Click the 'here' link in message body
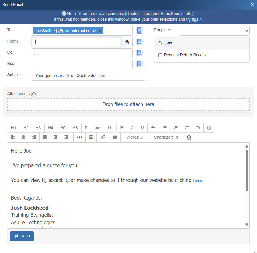Screen dimensions: 257x253 pyautogui.click(x=198, y=181)
